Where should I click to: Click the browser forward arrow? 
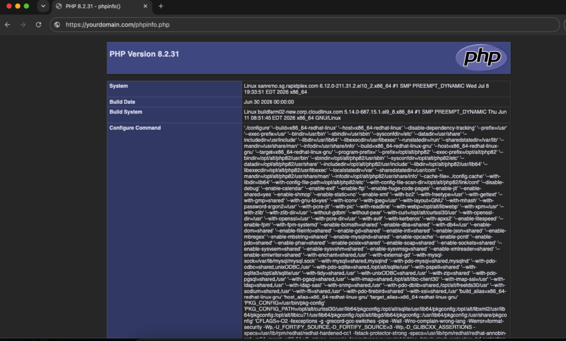23,25
